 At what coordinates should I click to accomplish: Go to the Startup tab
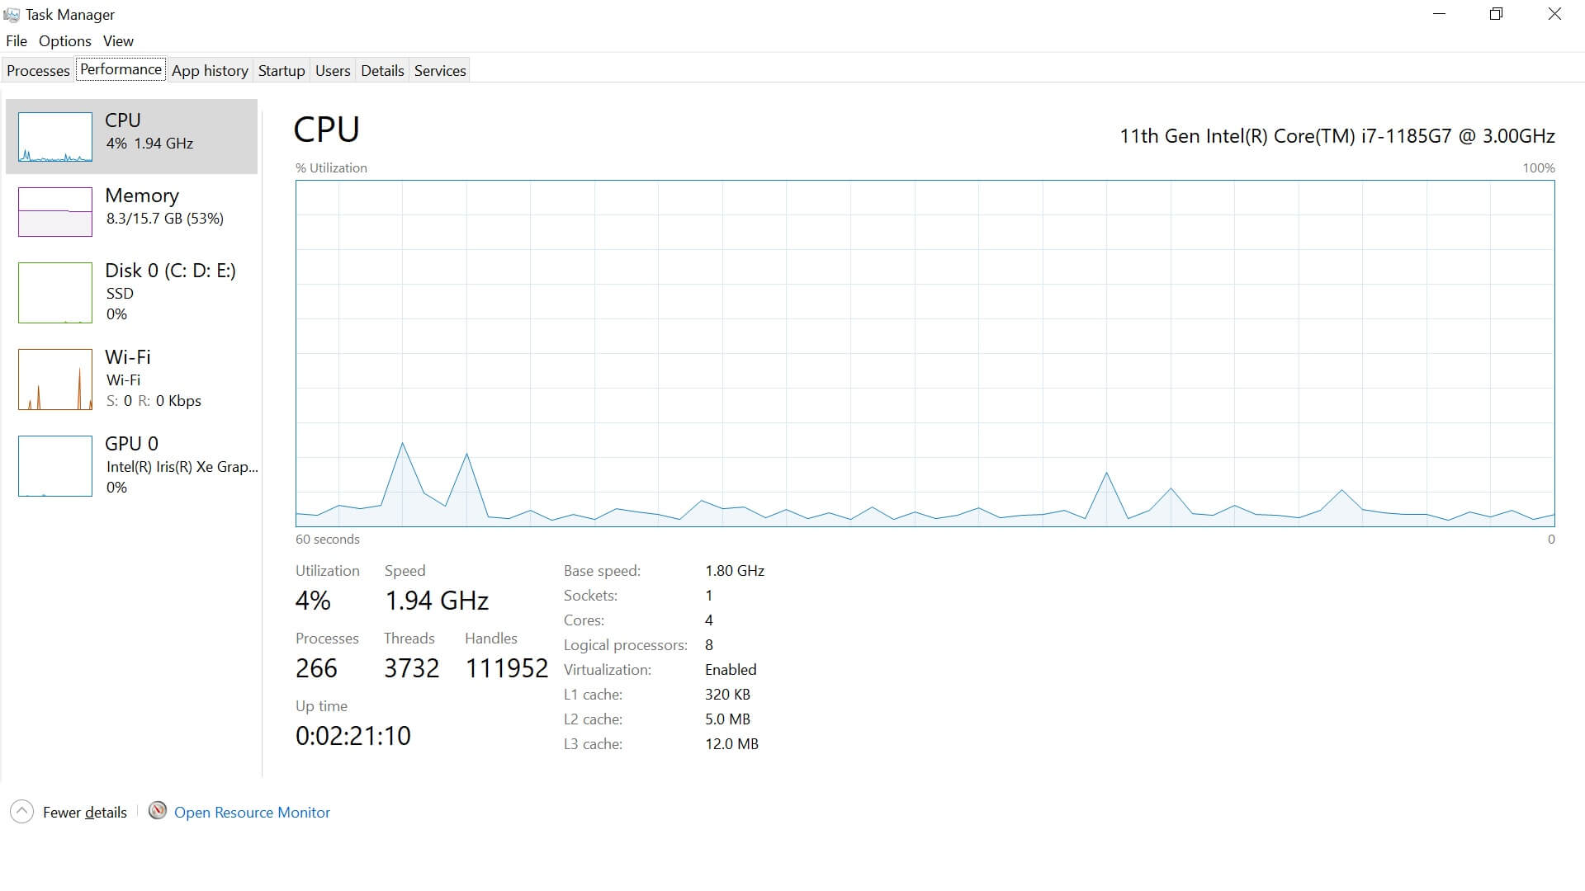(282, 71)
